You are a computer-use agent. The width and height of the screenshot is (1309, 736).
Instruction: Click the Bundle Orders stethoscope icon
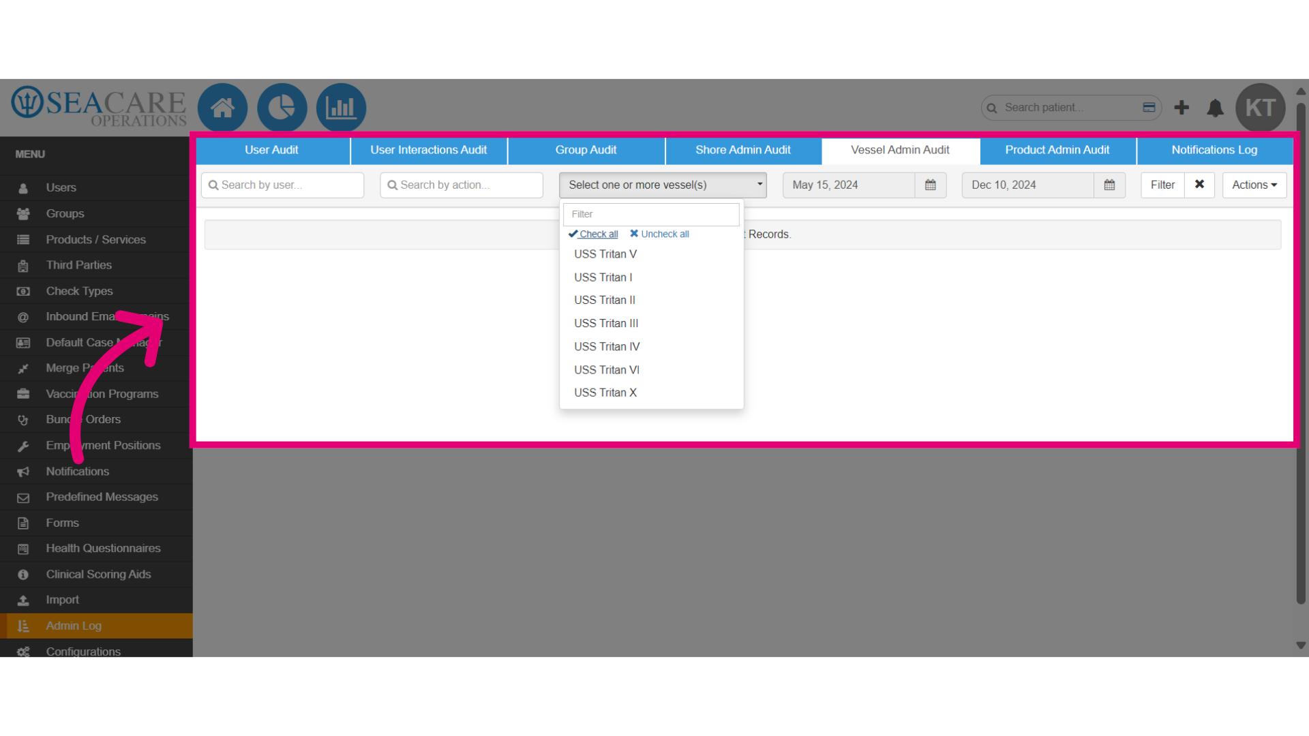pos(23,420)
